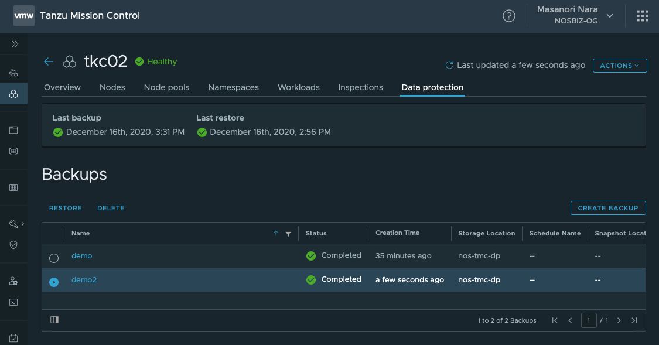
Task: Select the Data protection tab
Action: [x=432, y=87]
